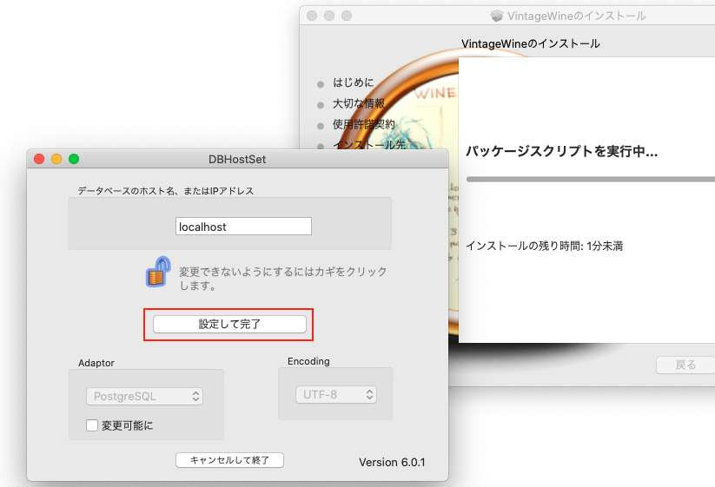Screen dimensions: 715x487
Task: Click the VintageWine installer's greyed-out minimize button
Action: tap(329, 16)
